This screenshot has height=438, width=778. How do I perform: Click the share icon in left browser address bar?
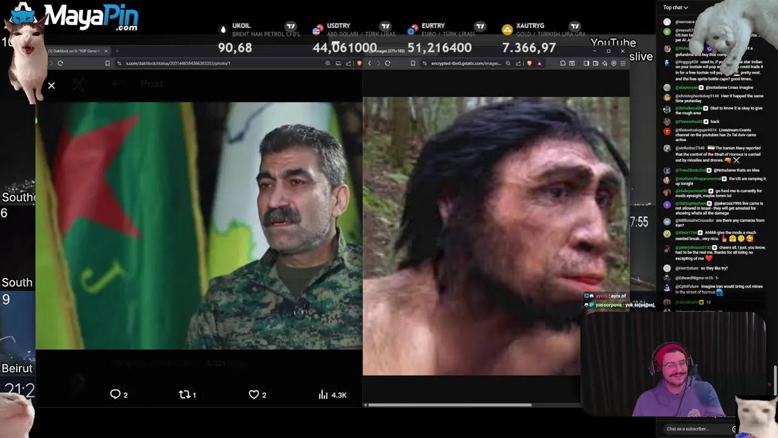coord(348,63)
